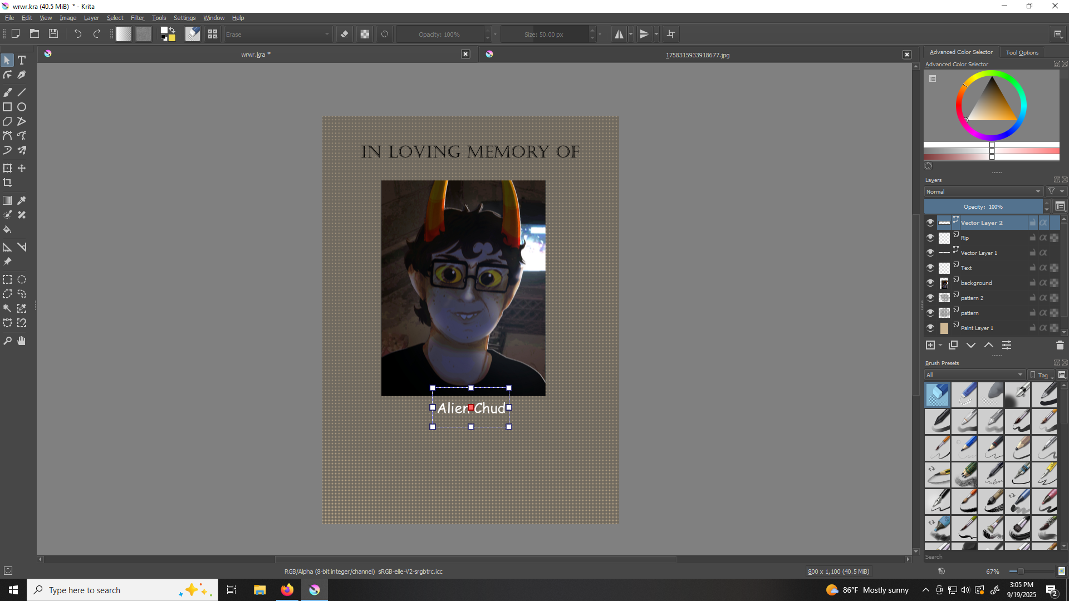Click the brush presets Tag button
The height and width of the screenshot is (601, 1069).
click(1040, 375)
